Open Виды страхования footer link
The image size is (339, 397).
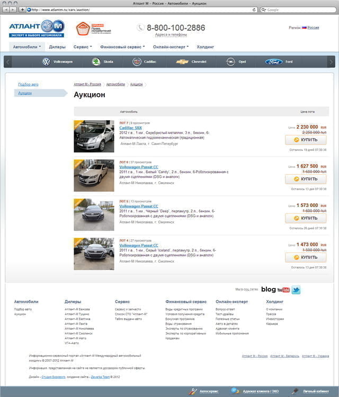pyautogui.click(x=179, y=324)
